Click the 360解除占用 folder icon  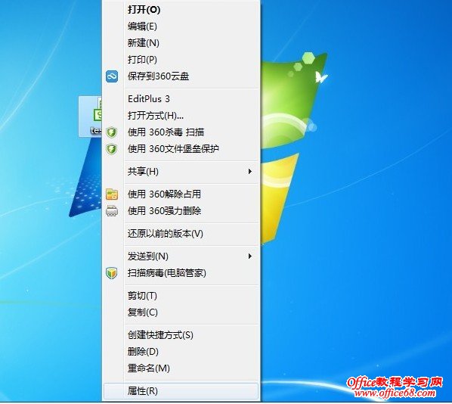[x=112, y=194]
